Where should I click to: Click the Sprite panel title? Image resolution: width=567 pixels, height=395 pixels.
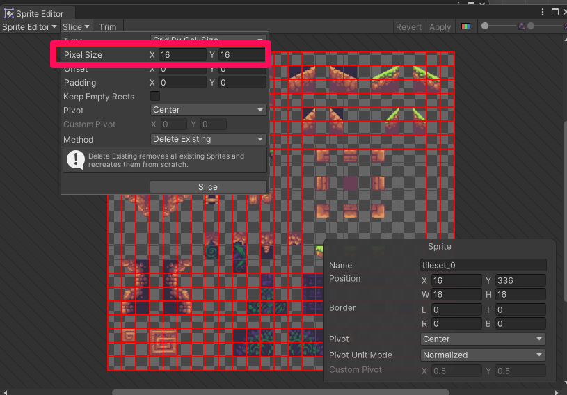440,246
